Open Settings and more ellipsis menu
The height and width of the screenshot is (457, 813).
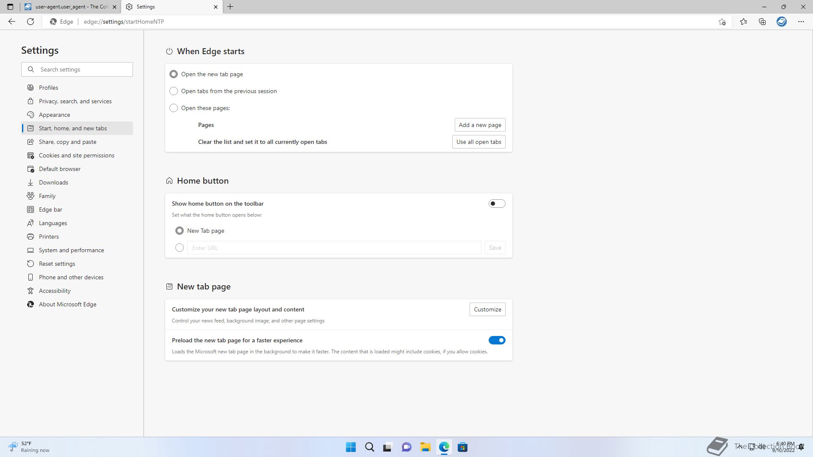(x=801, y=22)
